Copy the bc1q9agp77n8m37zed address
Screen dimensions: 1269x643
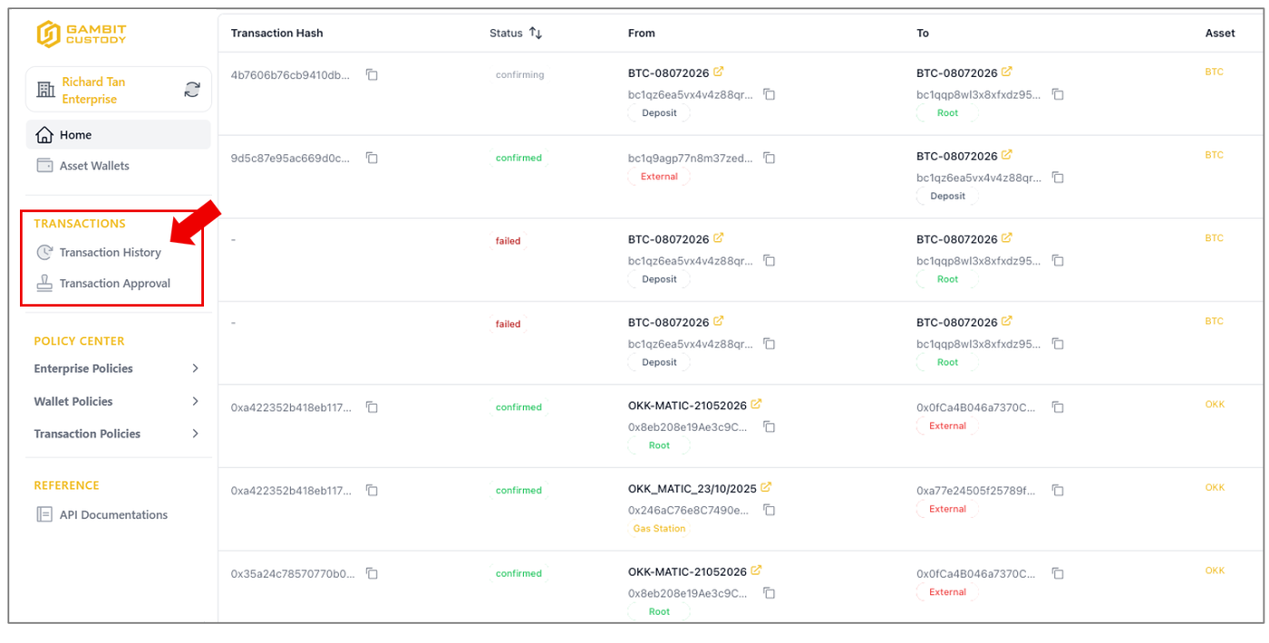point(769,158)
